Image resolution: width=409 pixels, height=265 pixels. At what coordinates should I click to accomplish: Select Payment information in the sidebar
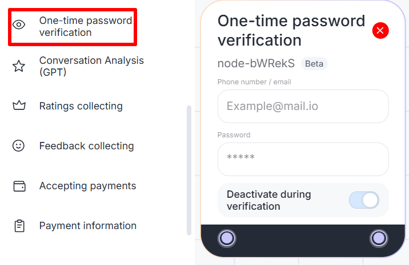point(87,226)
